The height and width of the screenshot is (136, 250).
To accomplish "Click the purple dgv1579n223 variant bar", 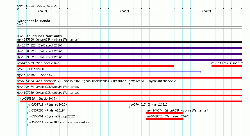I will click(x=129, y=60).
